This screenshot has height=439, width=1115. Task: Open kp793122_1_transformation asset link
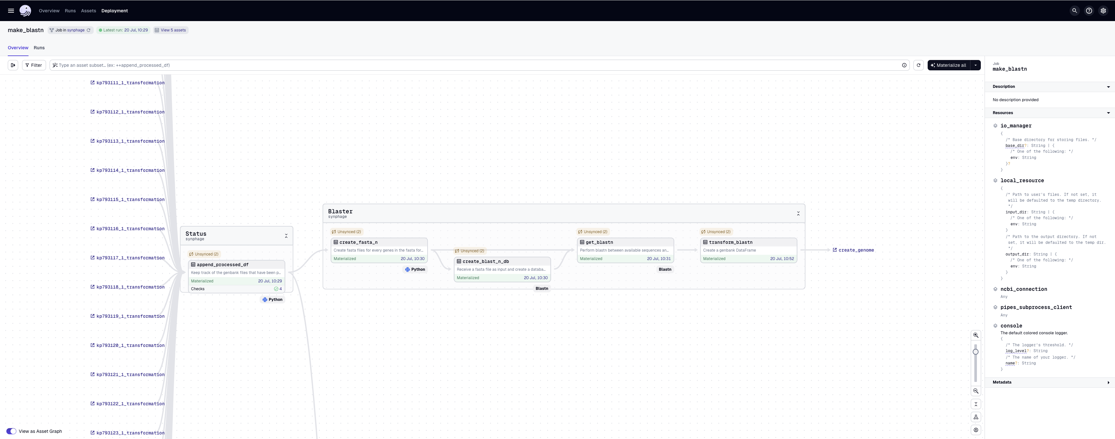(127, 404)
